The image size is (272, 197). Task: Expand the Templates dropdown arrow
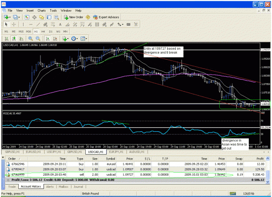pyautogui.click(x=86, y=39)
